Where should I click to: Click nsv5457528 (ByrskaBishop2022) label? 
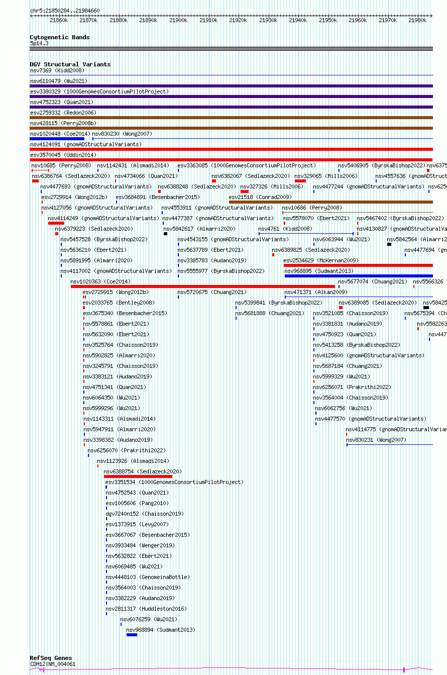104,239
